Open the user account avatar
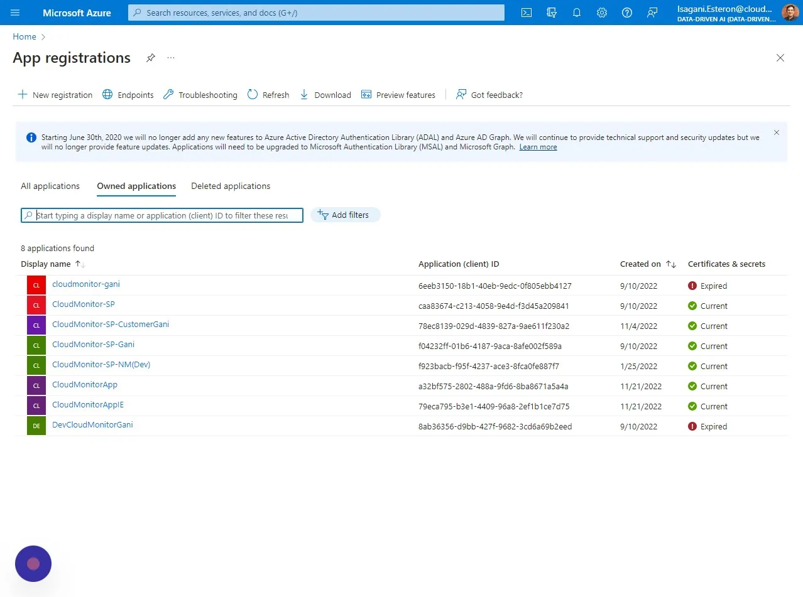Image resolution: width=803 pixels, height=597 pixels. pos(790,13)
